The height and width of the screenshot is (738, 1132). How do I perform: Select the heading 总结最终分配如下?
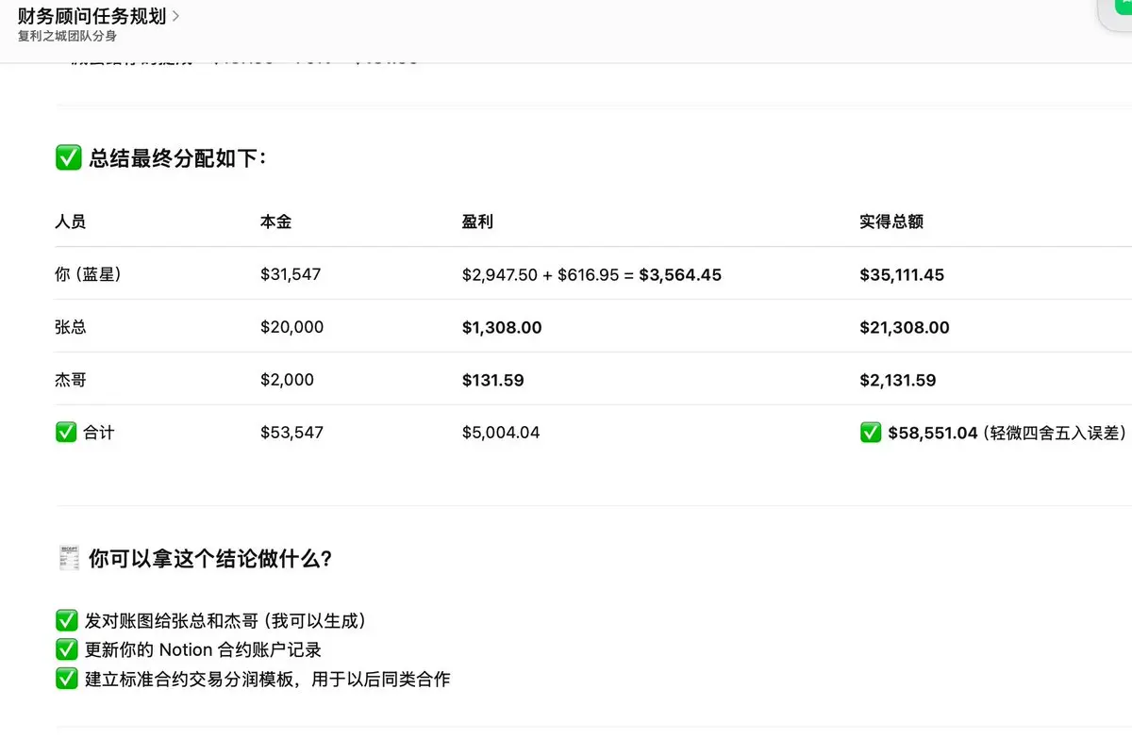click(178, 158)
